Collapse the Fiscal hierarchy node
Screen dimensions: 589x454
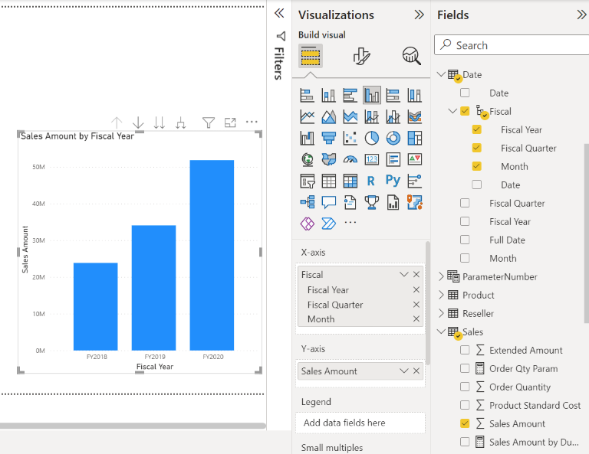452,111
